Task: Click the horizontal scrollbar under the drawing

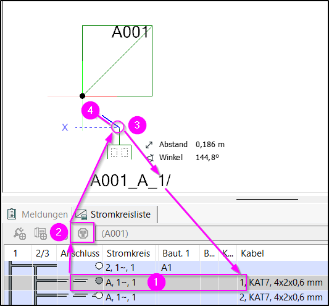Action: point(267,199)
